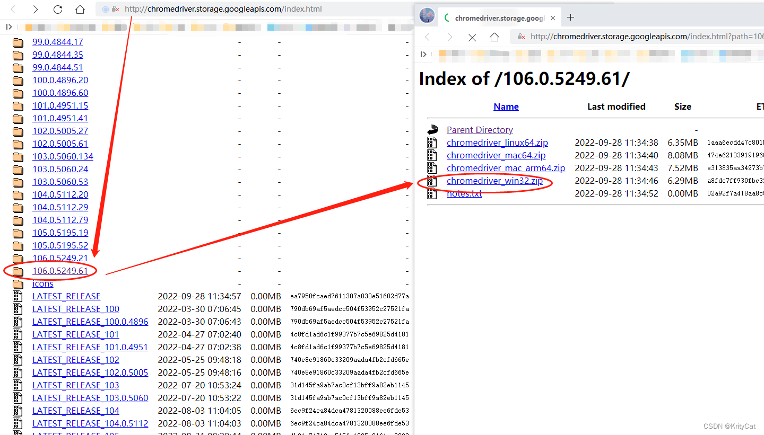The image size is (764, 435).
Task: Open Parent Directory link
Action: (x=480, y=130)
